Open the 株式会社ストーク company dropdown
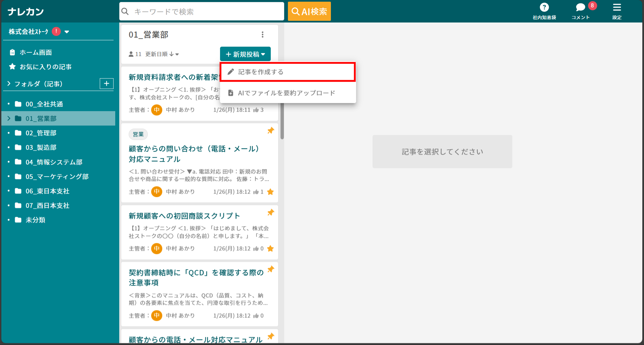This screenshot has height=345, width=644. [x=67, y=32]
